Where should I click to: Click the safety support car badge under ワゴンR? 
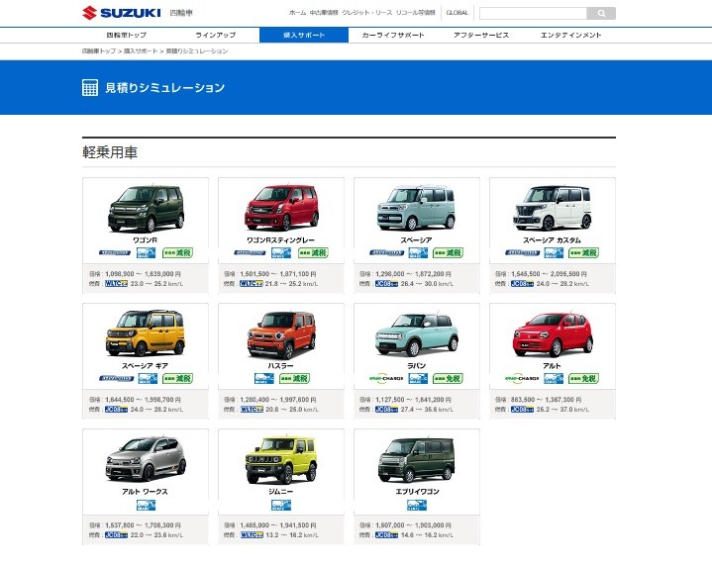147,253
